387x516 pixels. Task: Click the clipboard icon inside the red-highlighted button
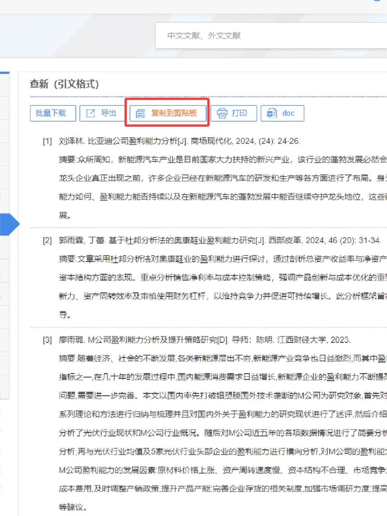[140, 113]
